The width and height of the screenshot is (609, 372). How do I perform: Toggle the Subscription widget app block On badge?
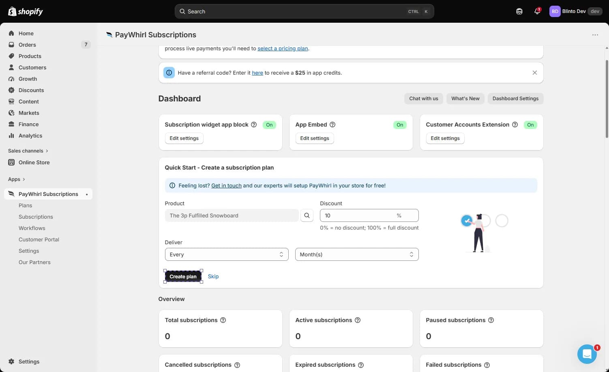coord(269,125)
